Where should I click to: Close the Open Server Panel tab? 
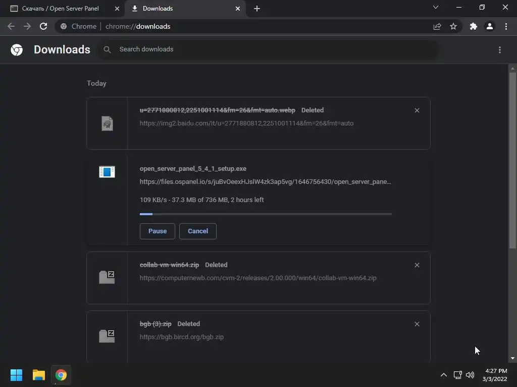point(117,9)
